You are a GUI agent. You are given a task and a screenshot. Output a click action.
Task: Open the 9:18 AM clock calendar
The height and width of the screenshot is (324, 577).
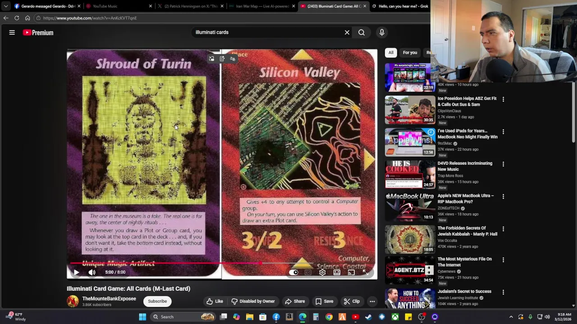pyautogui.click(x=564, y=317)
